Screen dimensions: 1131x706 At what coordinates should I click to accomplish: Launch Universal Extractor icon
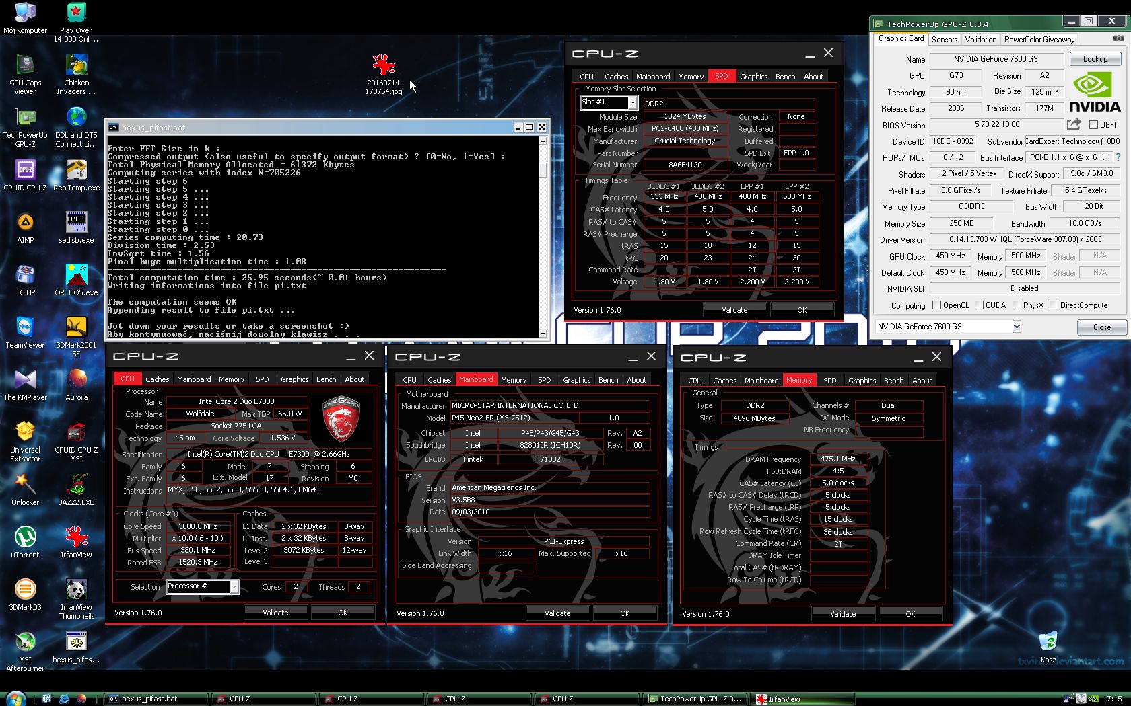(25, 441)
